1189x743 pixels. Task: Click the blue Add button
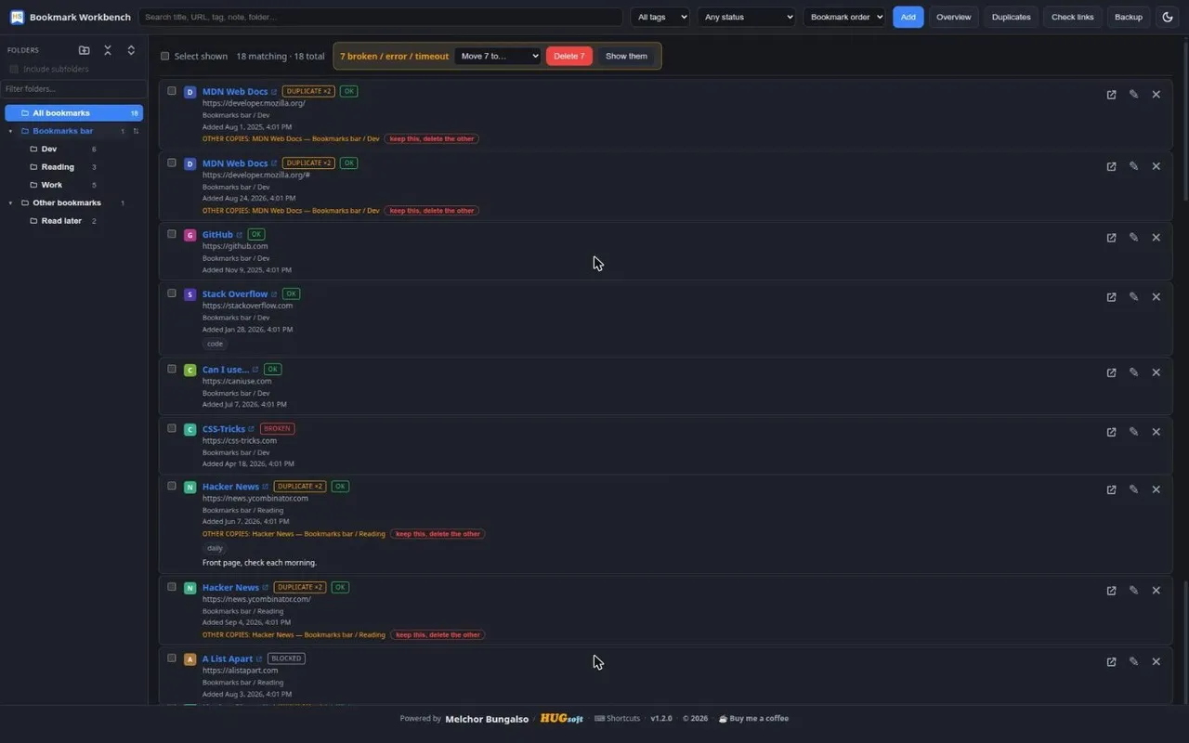(908, 17)
